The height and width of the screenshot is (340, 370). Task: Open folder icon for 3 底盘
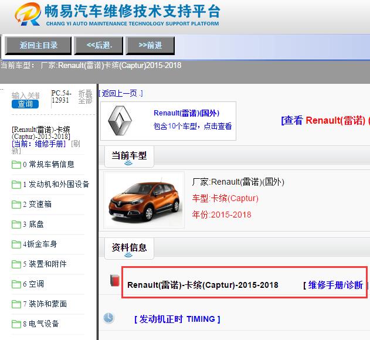[x=16, y=224]
